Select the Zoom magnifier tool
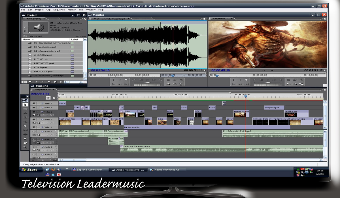The height and width of the screenshot is (198, 340). click(x=25, y=147)
